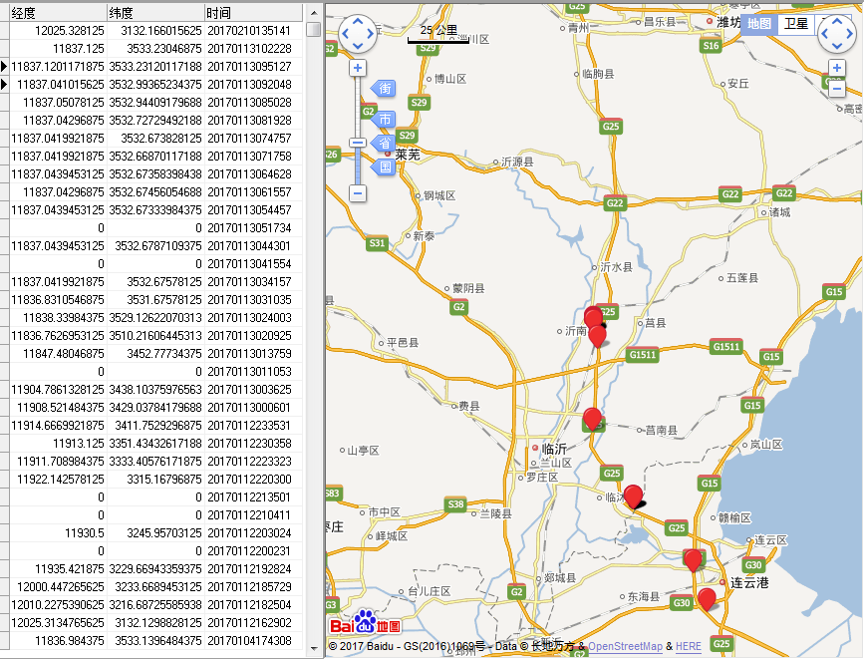Pan map right using left pan control

pos(371,35)
